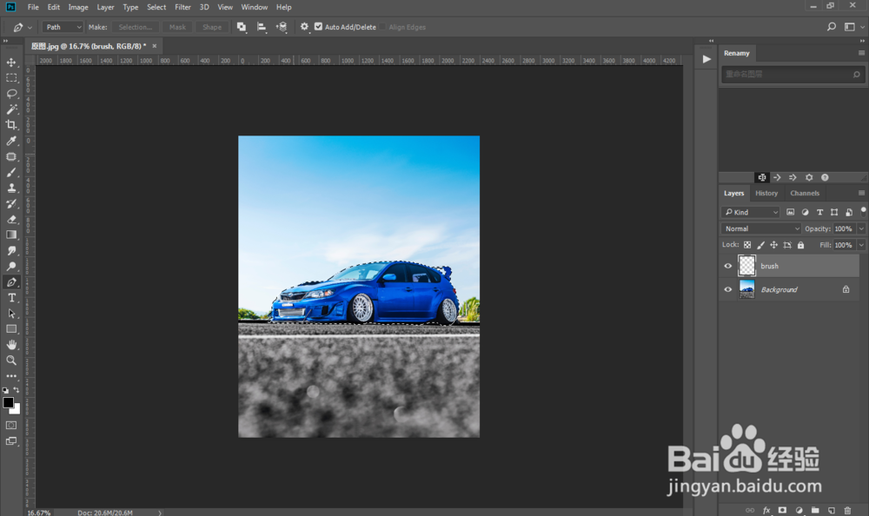Select the Pen tool in toolbox
The image size is (869, 516).
click(11, 282)
